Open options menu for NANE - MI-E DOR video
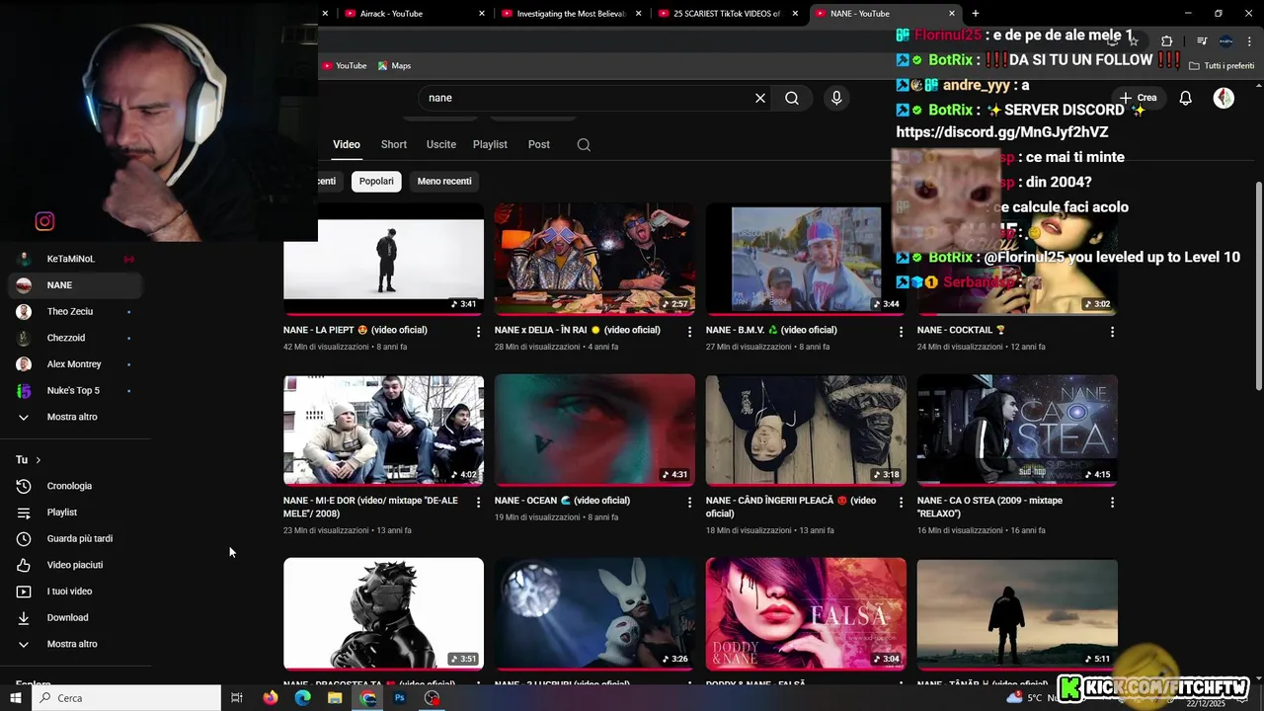This screenshot has width=1264, height=711. coord(479,502)
